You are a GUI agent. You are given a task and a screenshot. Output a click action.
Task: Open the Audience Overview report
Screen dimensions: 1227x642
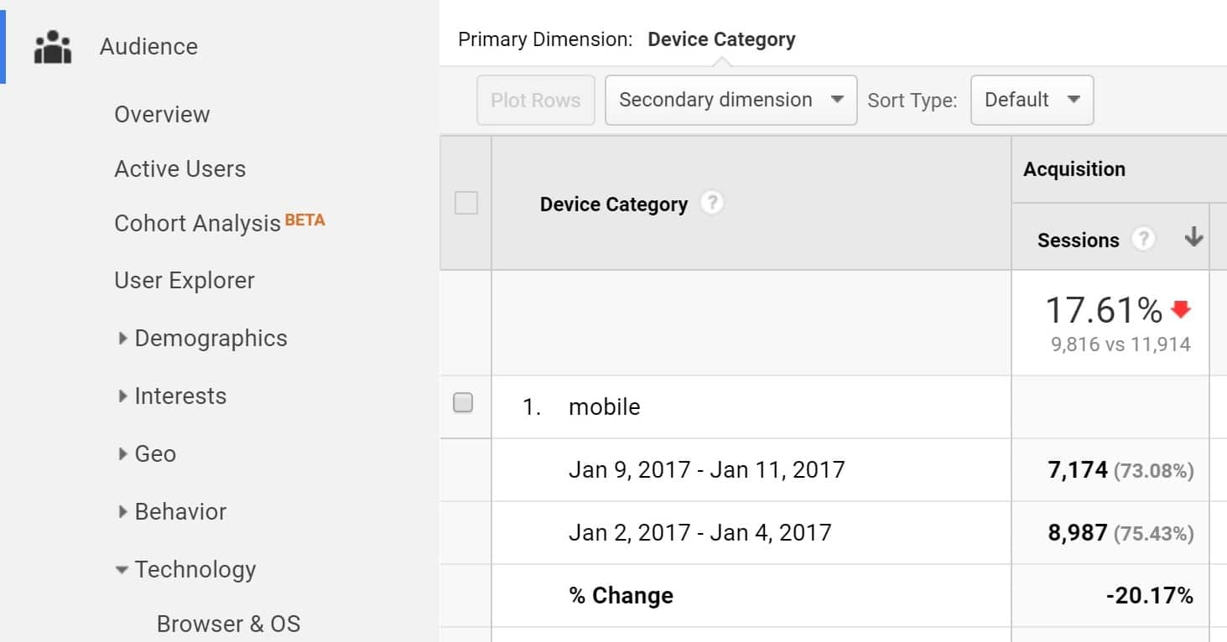[x=162, y=114]
